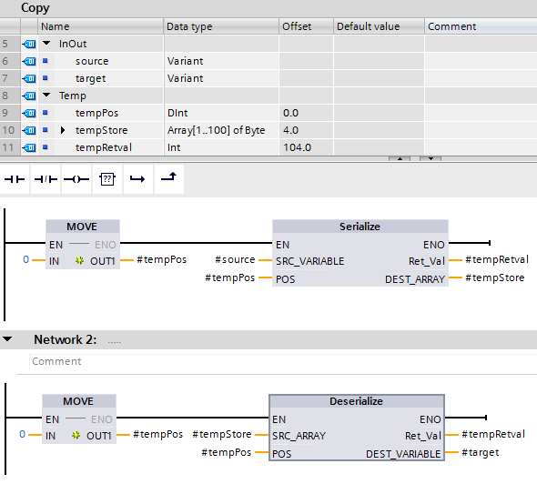Click the yellow star on first MOVE block
This screenshot has height=484, width=537.
coord(79,261)
